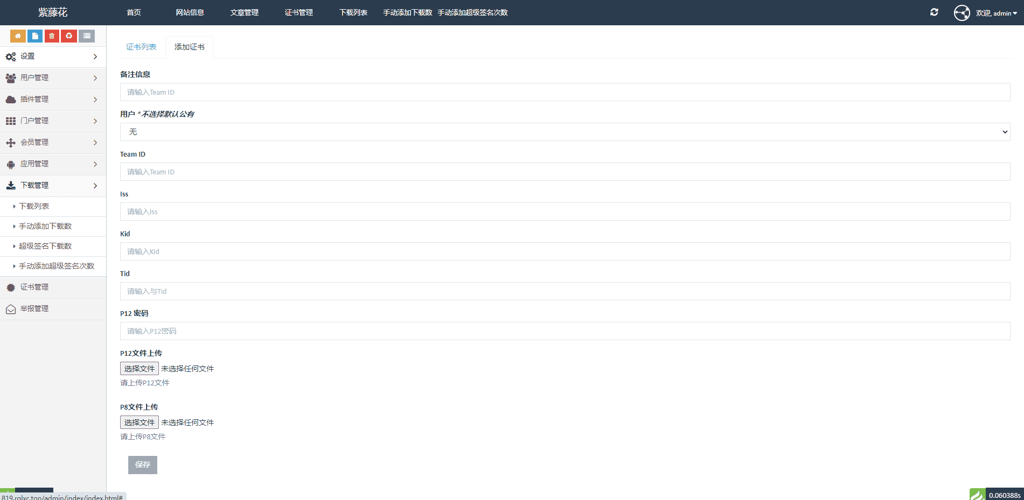Image resolution: width=1024 pixels, height=500 pixels.
Task: Click the red trash can shortcut icon
Action: [52, 36]
